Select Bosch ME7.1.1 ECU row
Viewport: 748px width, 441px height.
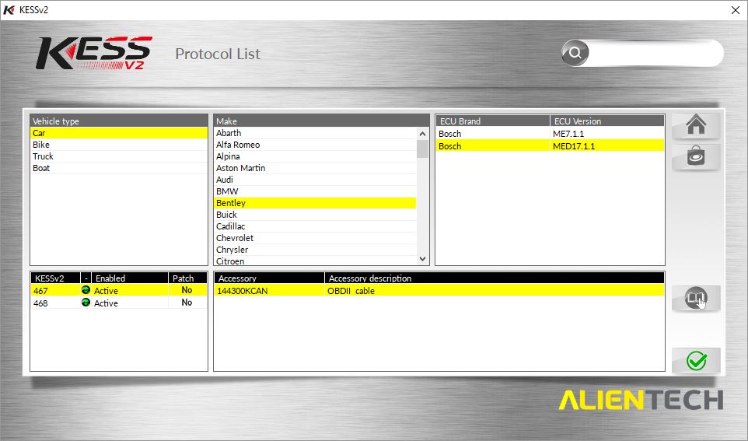[x=549, y=134]
